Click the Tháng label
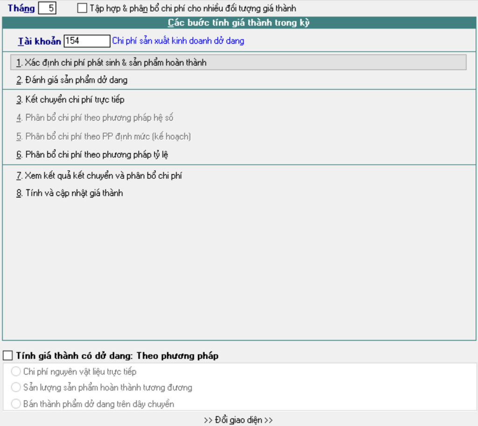Viewport: 478px width, 426px height. (21, 8)
